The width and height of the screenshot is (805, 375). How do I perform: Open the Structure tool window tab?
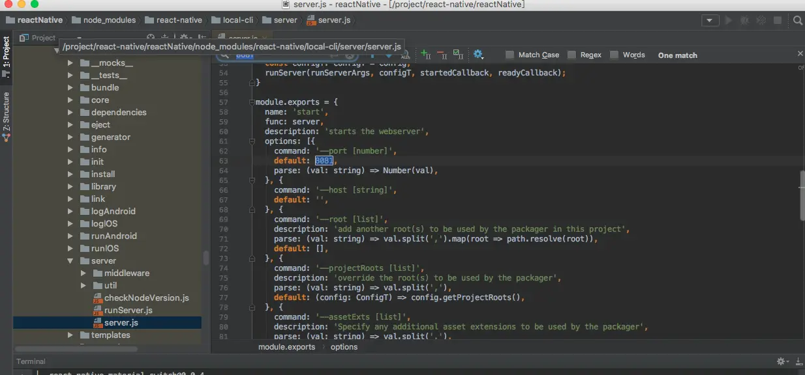[x=7, y=117]
